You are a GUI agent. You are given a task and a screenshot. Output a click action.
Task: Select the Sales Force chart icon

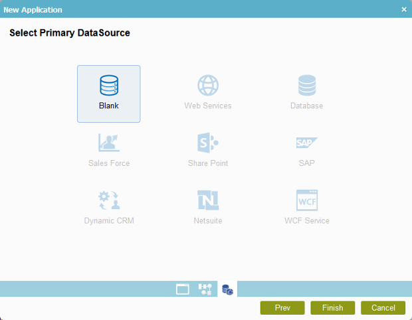109,143
